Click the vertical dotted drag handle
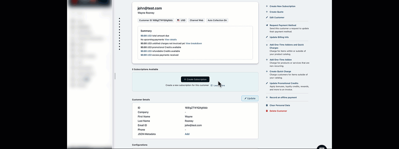399x149 pixels. pos(119,34)
